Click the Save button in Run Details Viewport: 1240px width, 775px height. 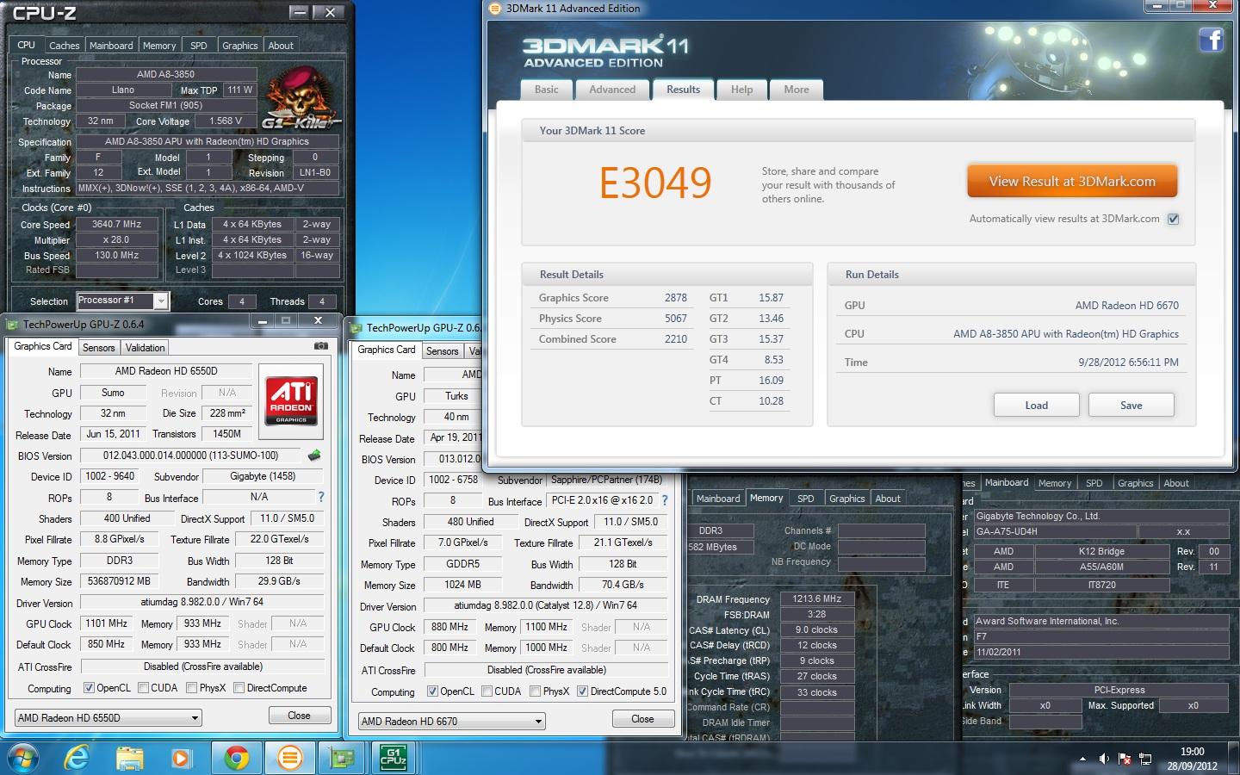click(x=1131, y=405)
